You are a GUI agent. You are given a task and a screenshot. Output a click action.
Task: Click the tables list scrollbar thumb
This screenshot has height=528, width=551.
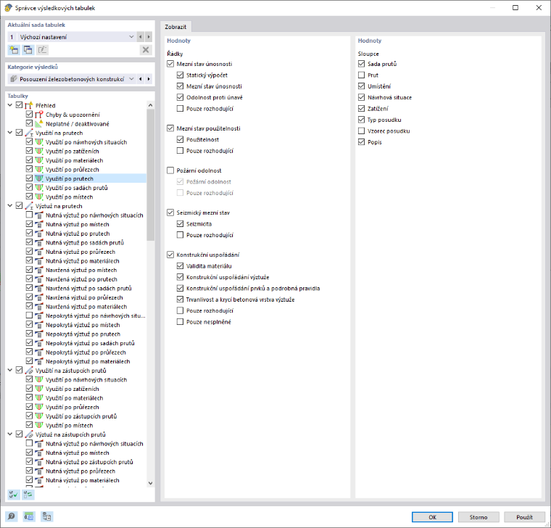pos(150,175)
